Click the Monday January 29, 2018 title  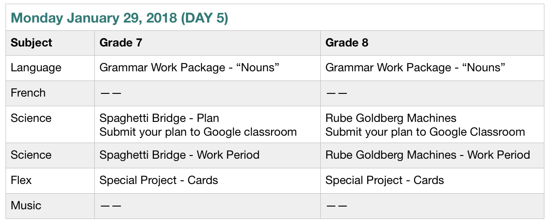coord(120,18)
